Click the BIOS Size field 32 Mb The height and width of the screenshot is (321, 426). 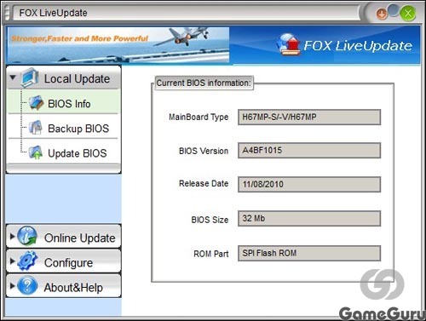(309, 218)
